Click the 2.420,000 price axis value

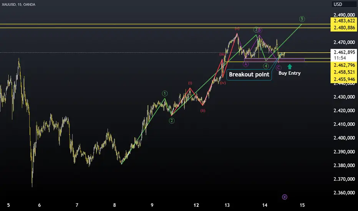pyautogui.click(x=344, y=110)
